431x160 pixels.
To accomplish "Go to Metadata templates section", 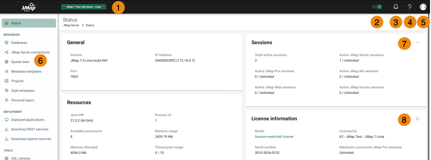I will pyautogui.click(x=26, y=71).
